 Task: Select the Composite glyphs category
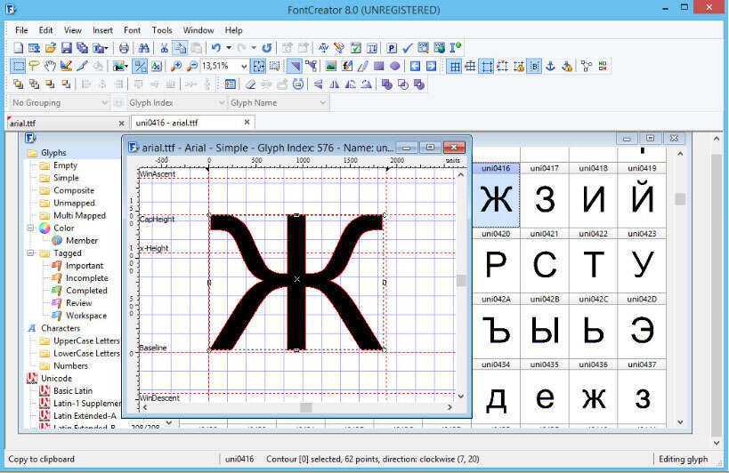click(73, 190)
